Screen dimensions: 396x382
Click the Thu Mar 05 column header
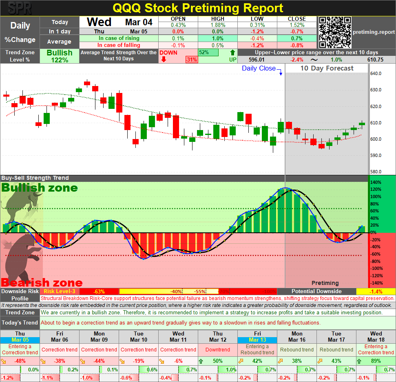(x=20, y=337)
